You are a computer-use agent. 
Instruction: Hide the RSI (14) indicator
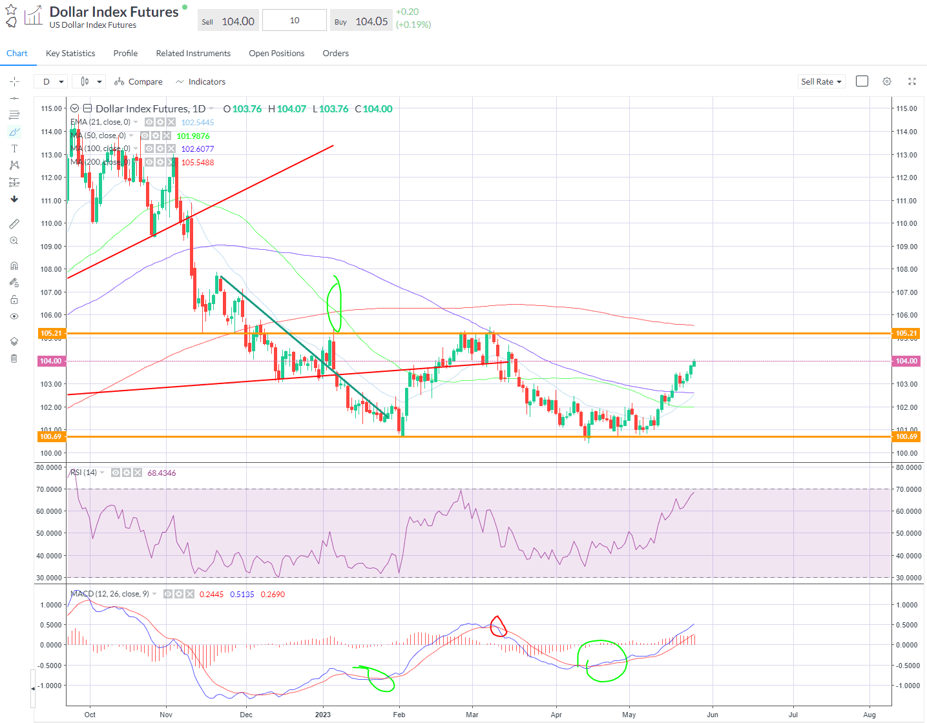click(115, 473)
